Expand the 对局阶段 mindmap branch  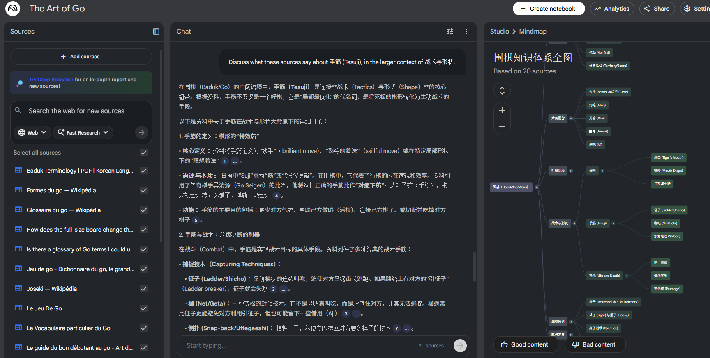[x=571, y=171]
